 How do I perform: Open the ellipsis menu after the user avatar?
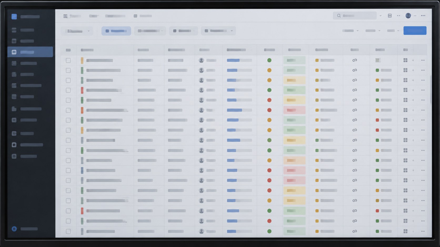pyautogui.click(x=423, y=16)
